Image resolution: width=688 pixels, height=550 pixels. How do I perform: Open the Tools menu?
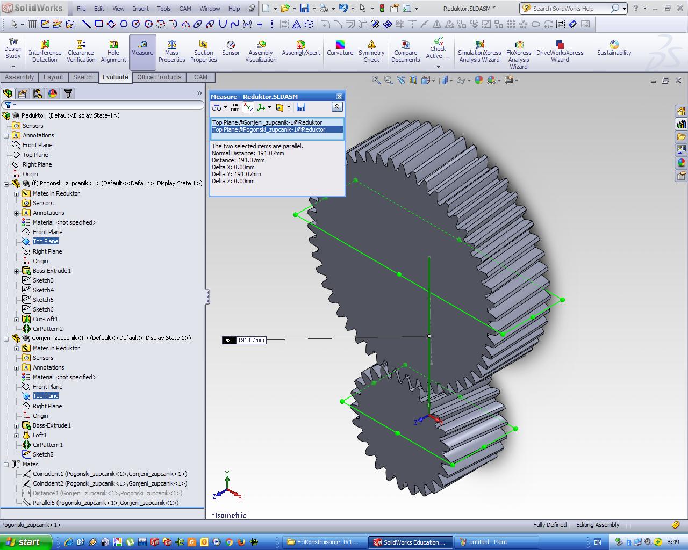[x=164, y=9]
